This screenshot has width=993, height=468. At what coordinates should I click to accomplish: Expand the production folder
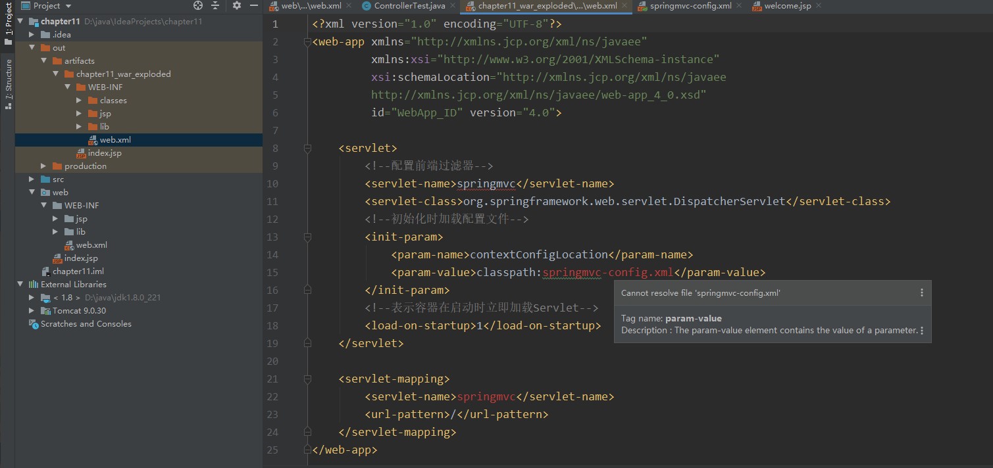point(44,166)
